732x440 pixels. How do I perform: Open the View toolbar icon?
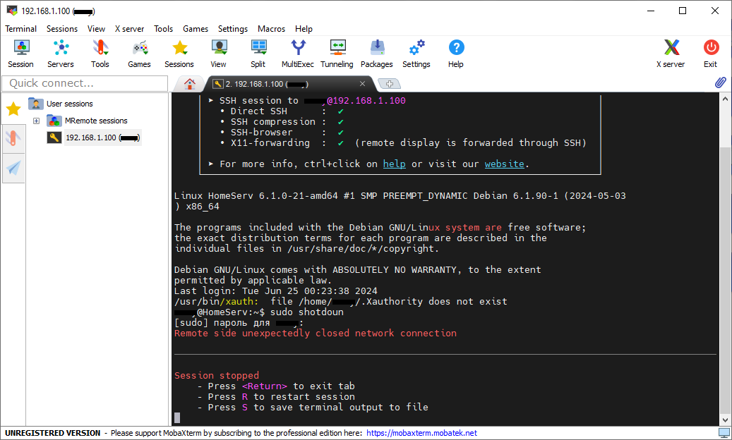click(x=219, y=54)
